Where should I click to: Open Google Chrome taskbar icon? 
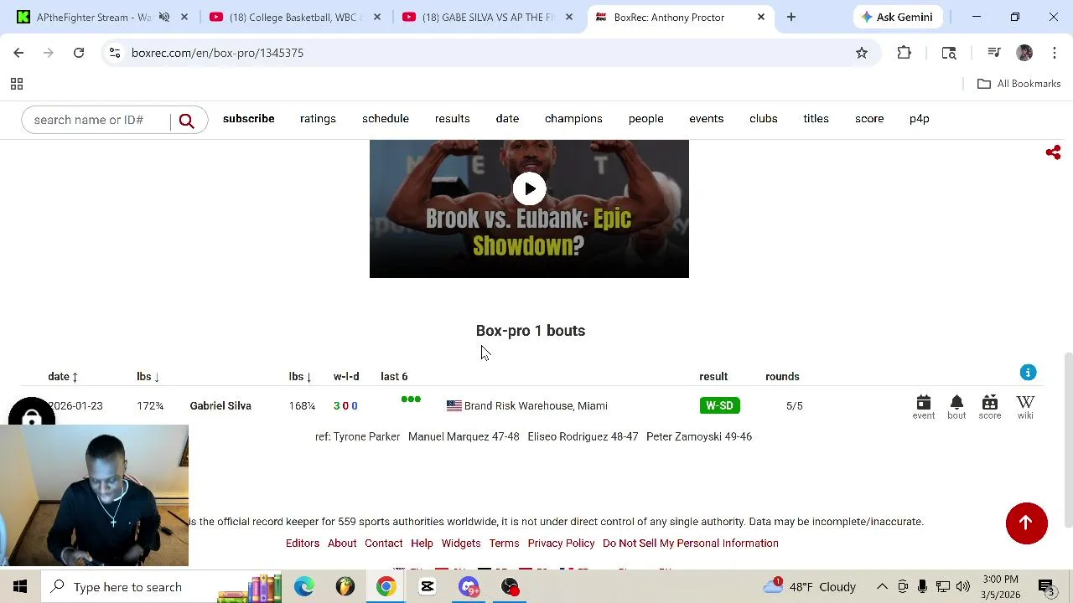[386, 586]
